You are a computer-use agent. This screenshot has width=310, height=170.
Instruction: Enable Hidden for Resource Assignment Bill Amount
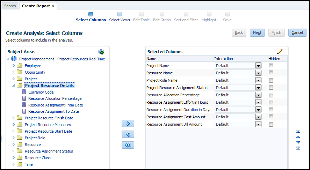pyautogui.click(x=271, y=124)
